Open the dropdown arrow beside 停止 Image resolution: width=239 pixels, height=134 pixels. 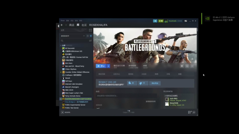(x=108, y=66)
